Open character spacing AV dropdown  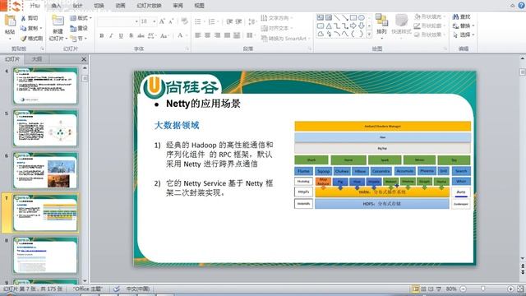[151, 35]
